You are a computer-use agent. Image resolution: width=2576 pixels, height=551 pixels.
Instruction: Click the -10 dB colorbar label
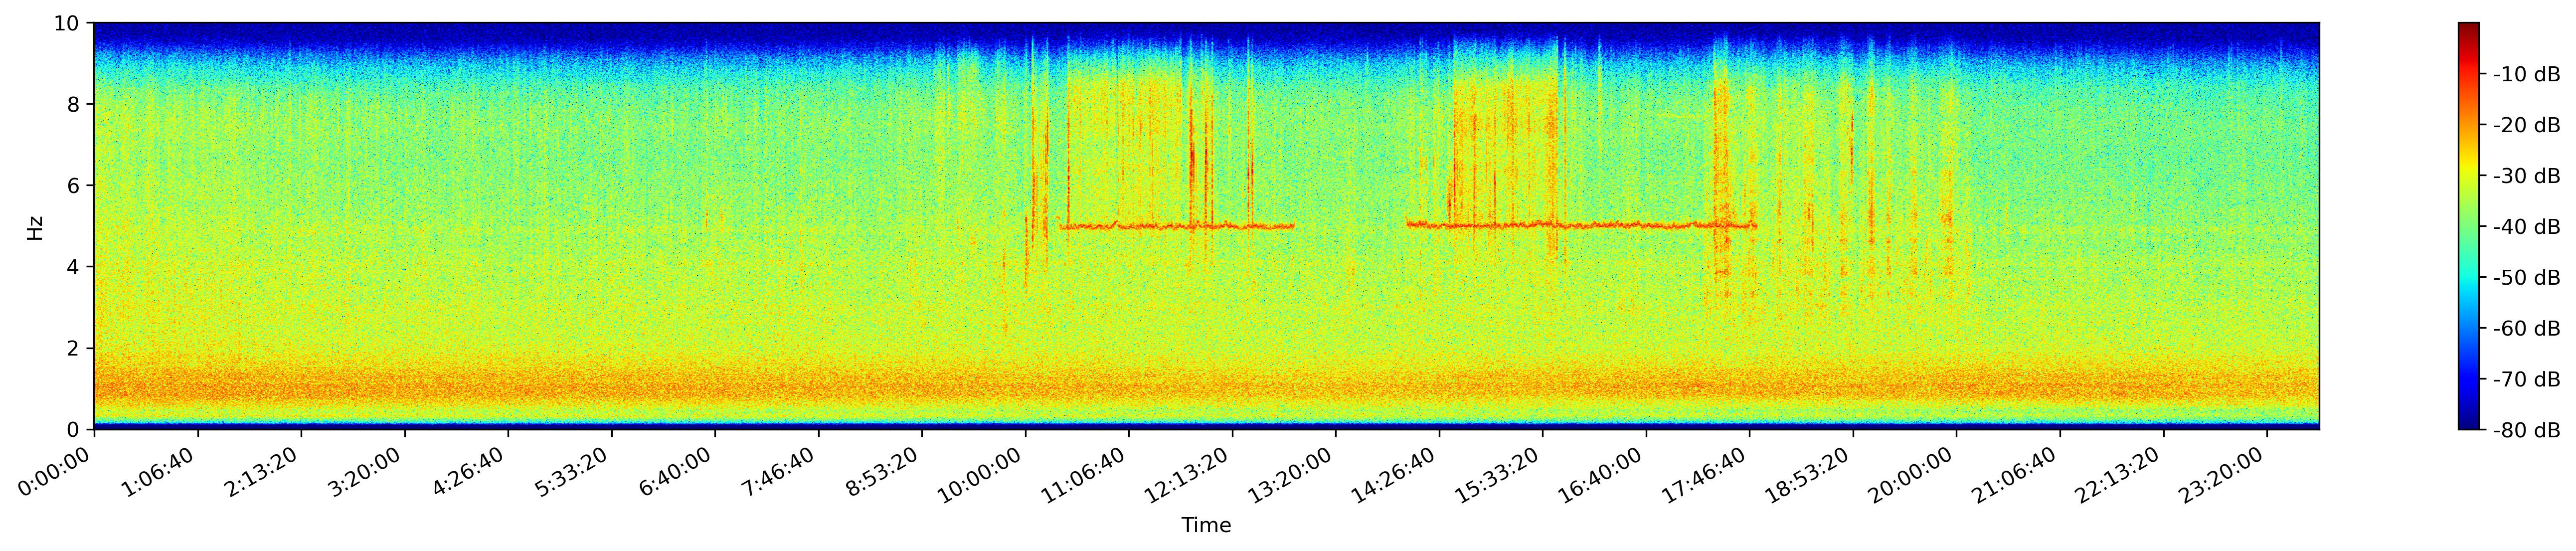tap(2526, 74)
